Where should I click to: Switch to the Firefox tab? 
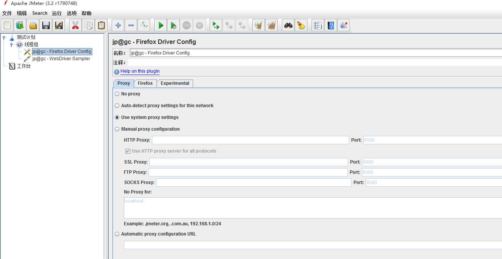[145, 83]
